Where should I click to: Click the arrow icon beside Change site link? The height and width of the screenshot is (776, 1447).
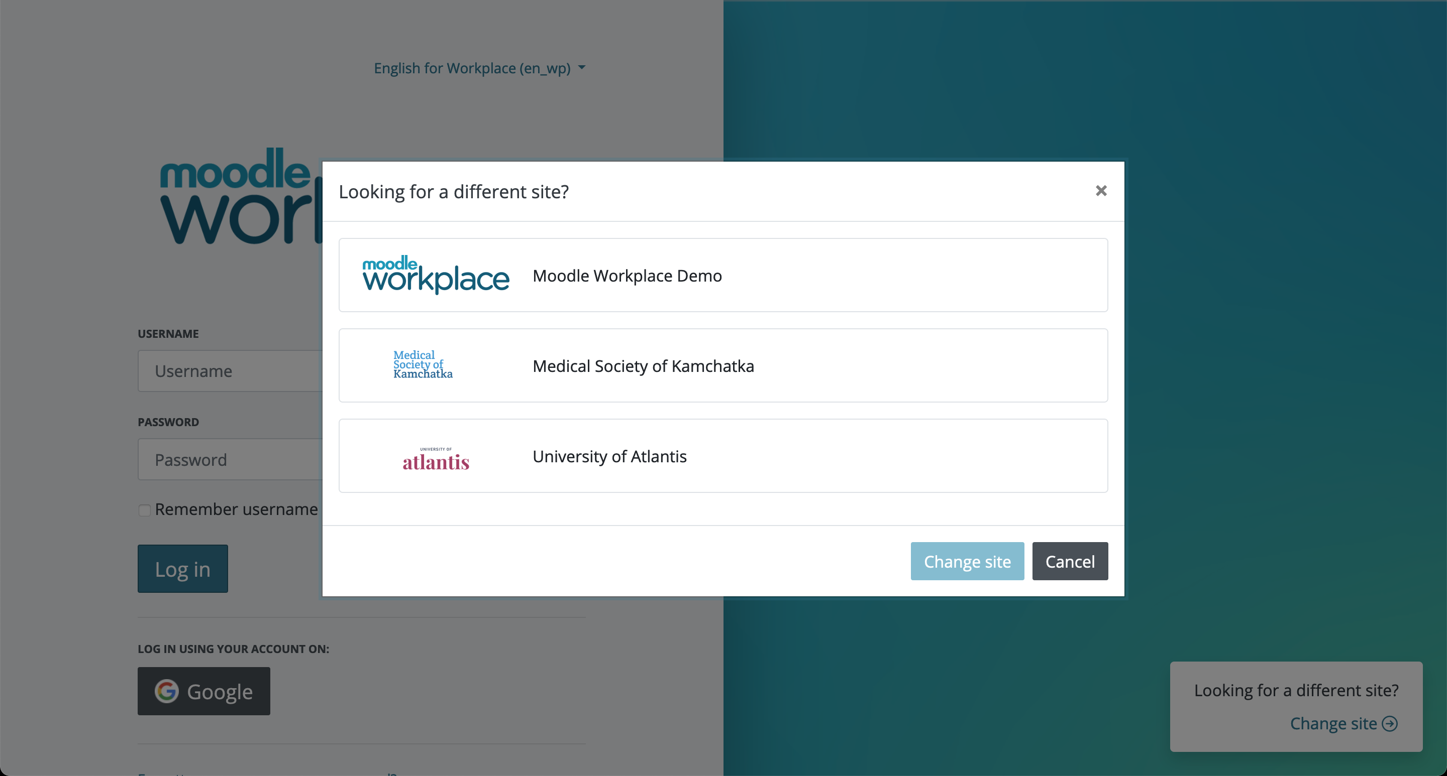1390,723
